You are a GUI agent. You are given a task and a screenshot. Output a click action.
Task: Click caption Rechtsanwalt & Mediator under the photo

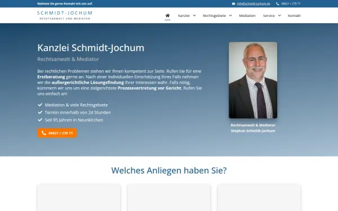(x=253, y=125)
